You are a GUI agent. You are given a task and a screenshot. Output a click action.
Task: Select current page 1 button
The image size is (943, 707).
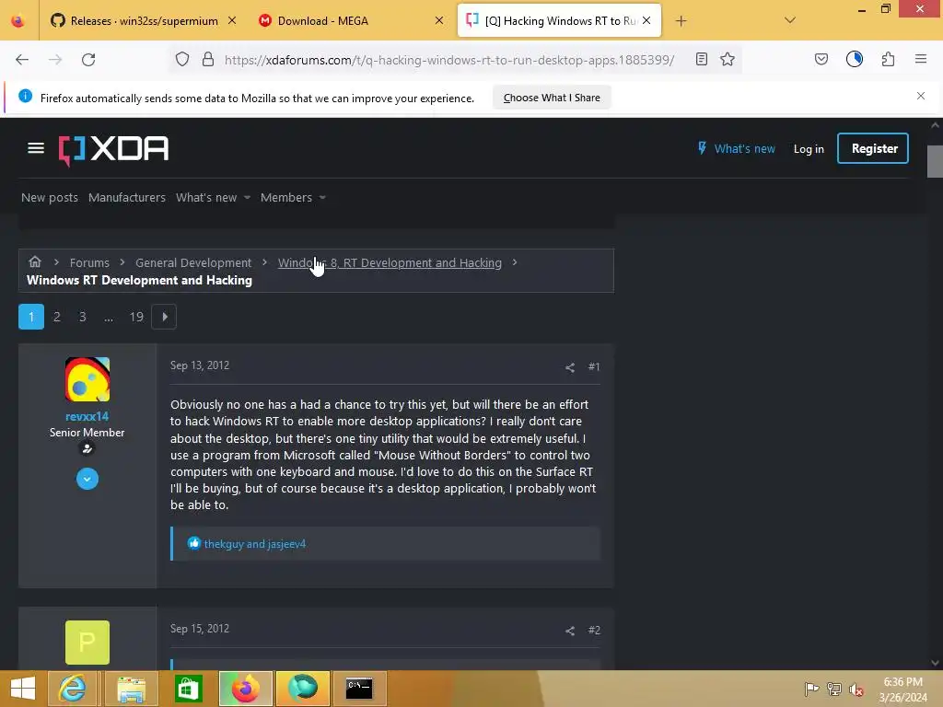click(31, 317)
